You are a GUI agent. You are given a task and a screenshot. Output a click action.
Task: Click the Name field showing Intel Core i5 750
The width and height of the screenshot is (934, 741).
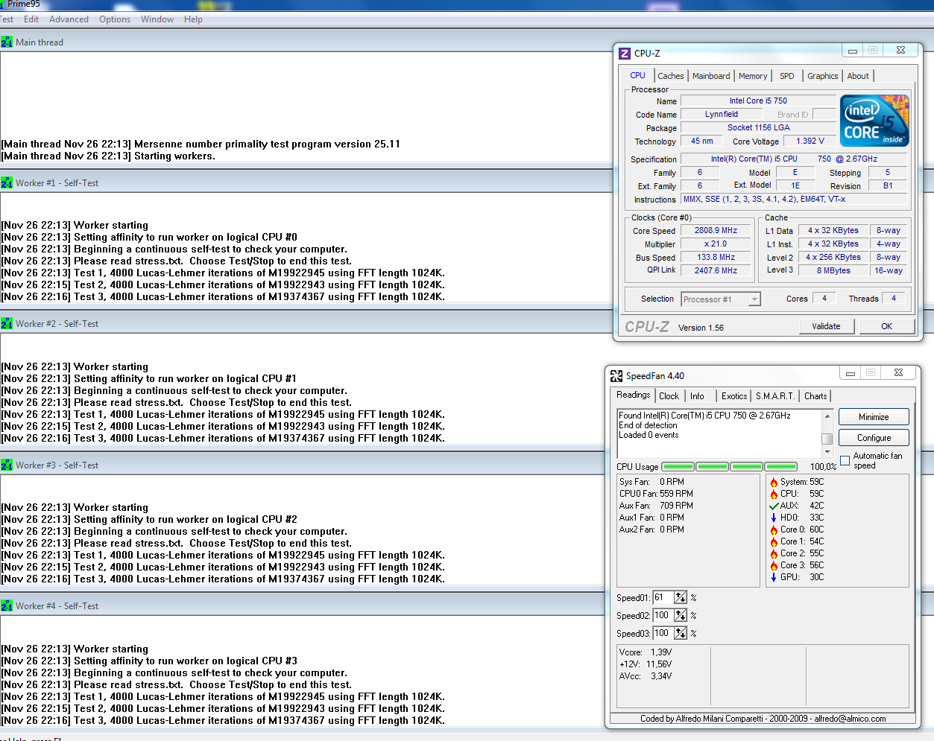pos(758,101)
